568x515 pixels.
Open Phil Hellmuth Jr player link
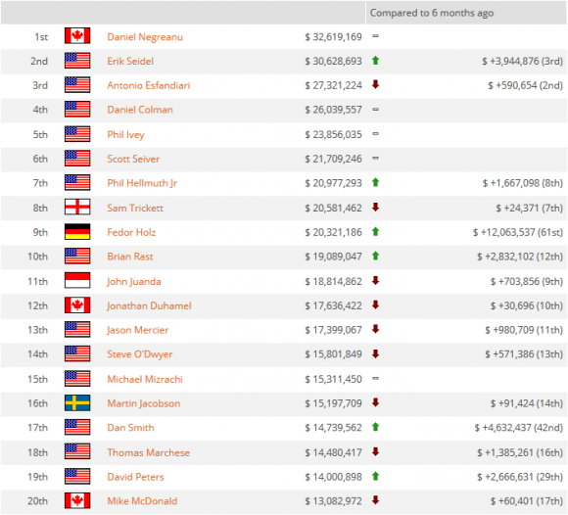tap(142, 183)
